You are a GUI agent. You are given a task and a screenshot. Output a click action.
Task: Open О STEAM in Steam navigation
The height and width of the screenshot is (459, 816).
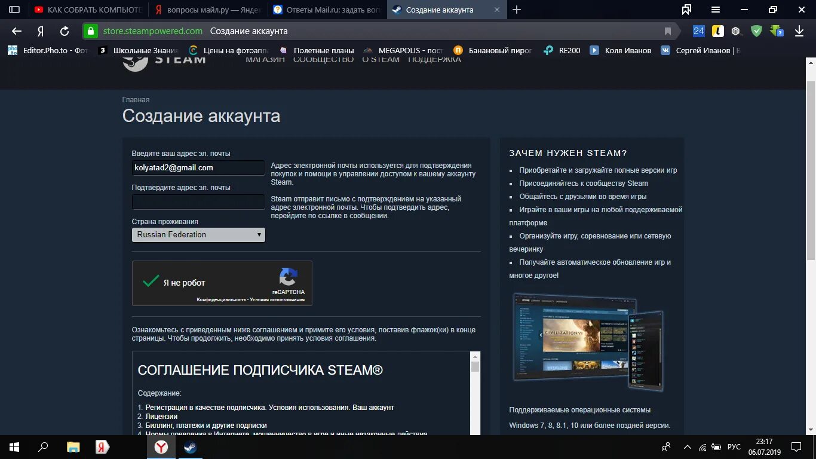pyautogui.click(x=381, y=60)
